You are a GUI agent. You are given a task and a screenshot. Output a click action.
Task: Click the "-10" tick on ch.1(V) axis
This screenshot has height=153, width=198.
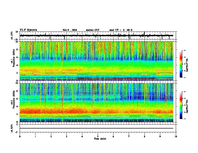point(16,39)
